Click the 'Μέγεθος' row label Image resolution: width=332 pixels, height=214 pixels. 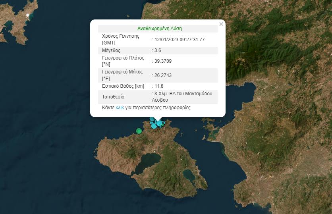pos(111,50)
